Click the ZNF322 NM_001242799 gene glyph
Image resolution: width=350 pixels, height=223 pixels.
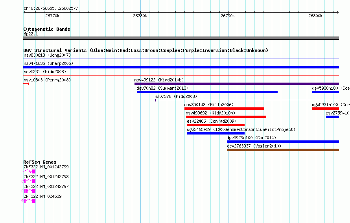(29, 171)
